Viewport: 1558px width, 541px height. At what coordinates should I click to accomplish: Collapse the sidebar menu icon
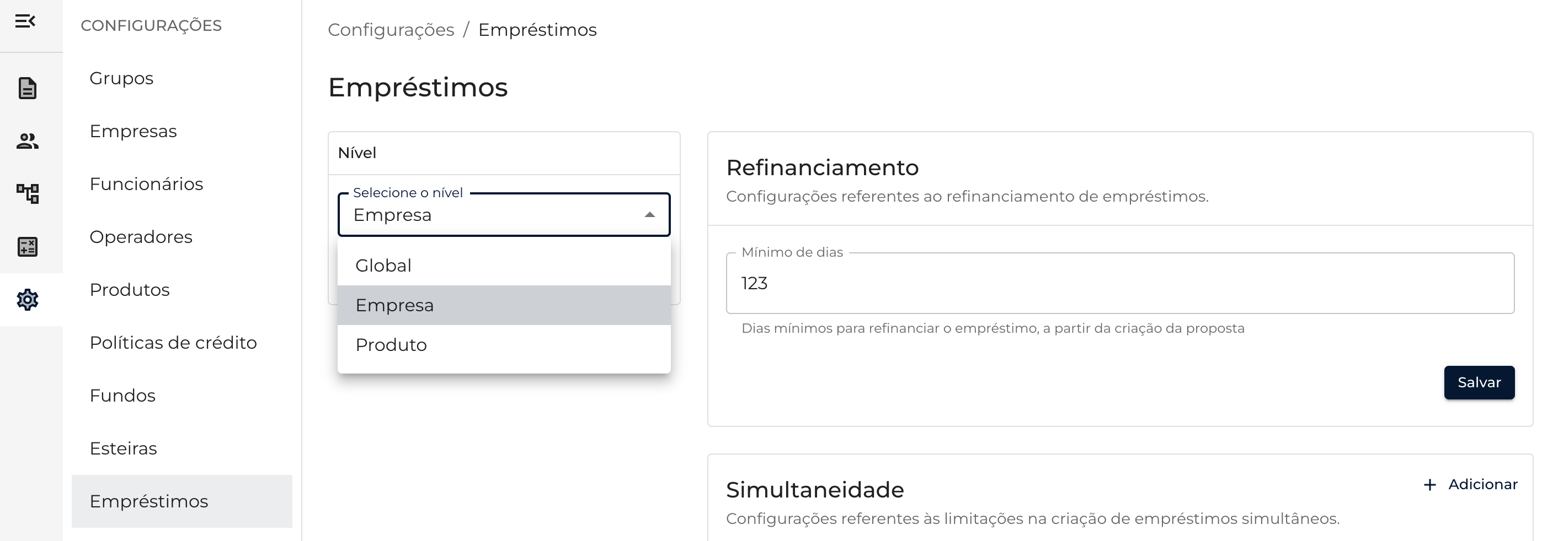(25, 21)
